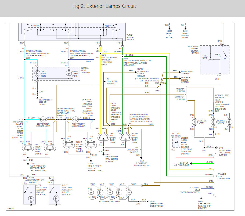Select the G201 ground symbol
This screenshot has width=245, height=216.
click(x=185, y=29)
